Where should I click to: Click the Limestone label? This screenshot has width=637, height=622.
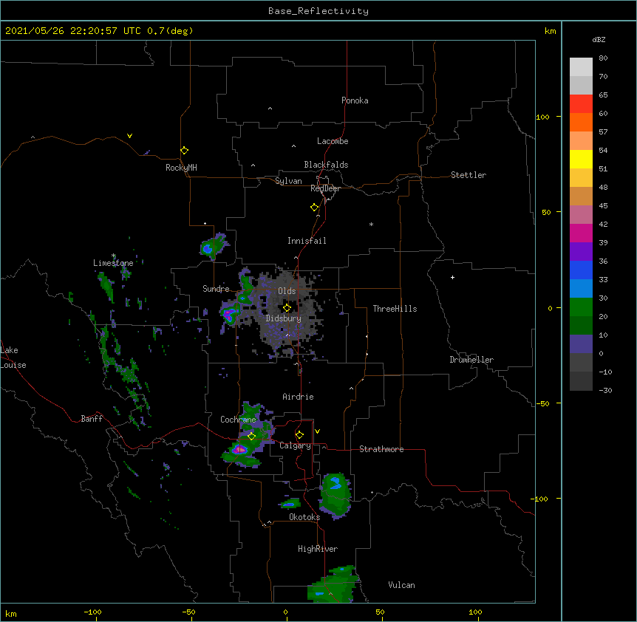[113, 263]
